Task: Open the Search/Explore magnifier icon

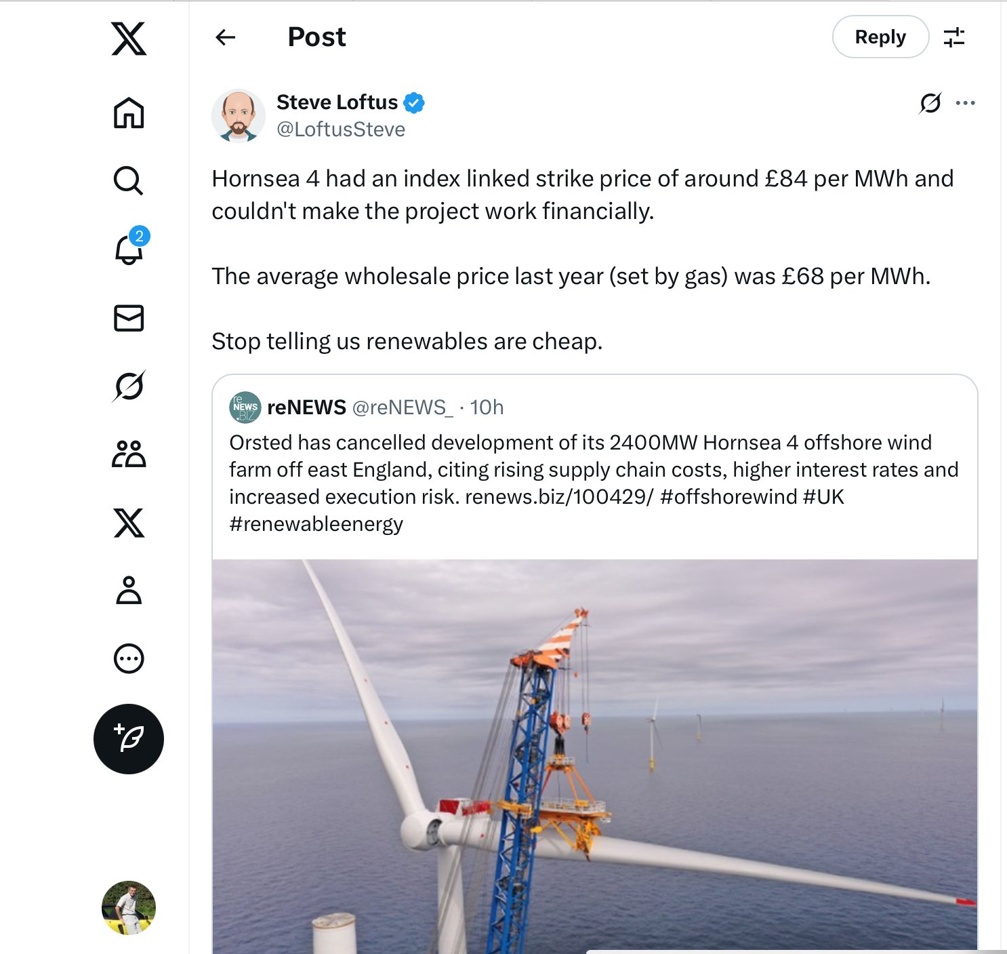Action: pos(129,180)
